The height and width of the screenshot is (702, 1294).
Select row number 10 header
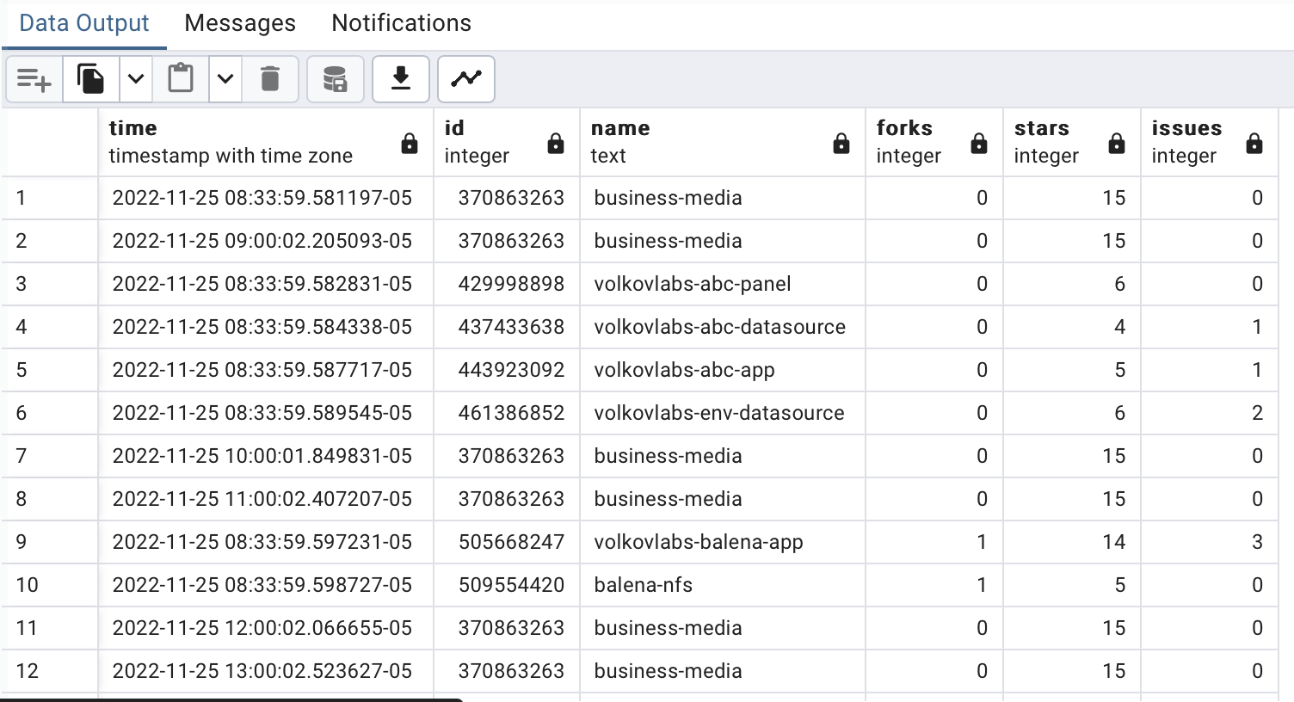click(x=50, y=585)
